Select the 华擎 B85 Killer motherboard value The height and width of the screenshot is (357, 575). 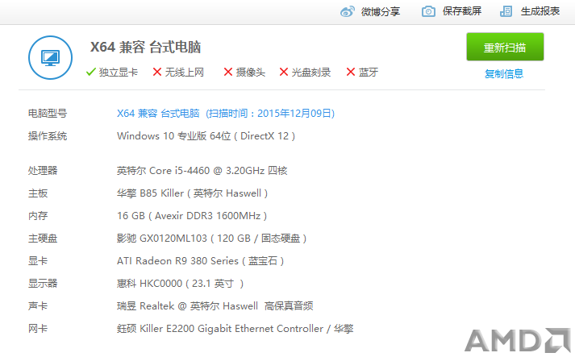point(192,193)
